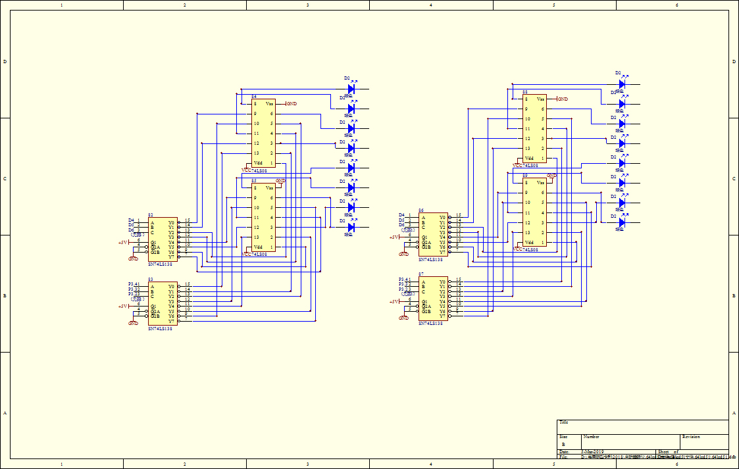The height and width of the screenshot is (469, 739).
Task: Select the P3.41 input label on chip 83
Action: [x=134, y=284]
